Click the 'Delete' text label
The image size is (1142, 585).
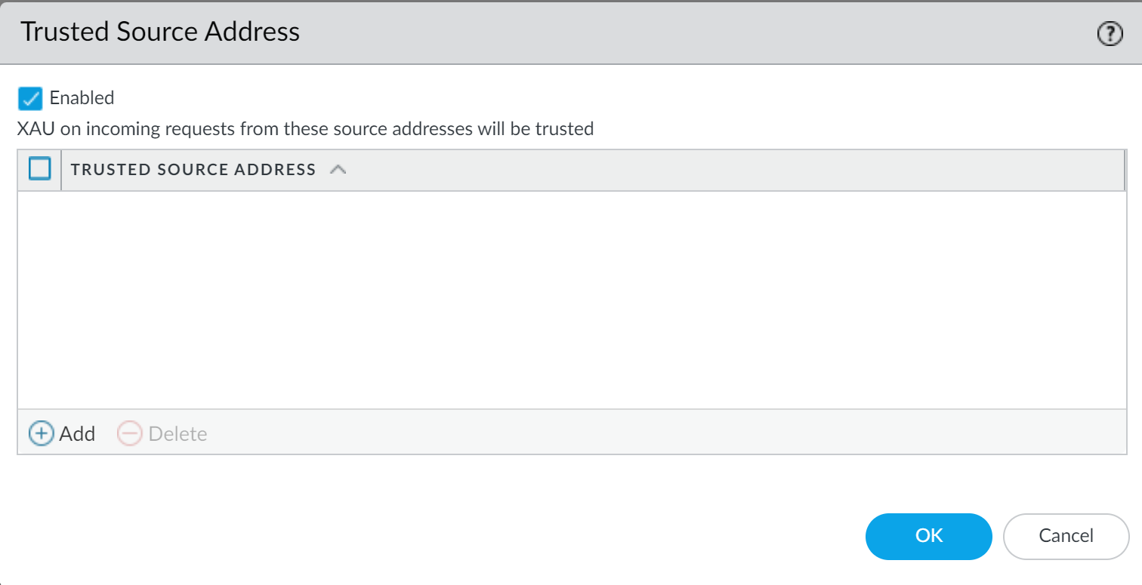coord(177,434)
